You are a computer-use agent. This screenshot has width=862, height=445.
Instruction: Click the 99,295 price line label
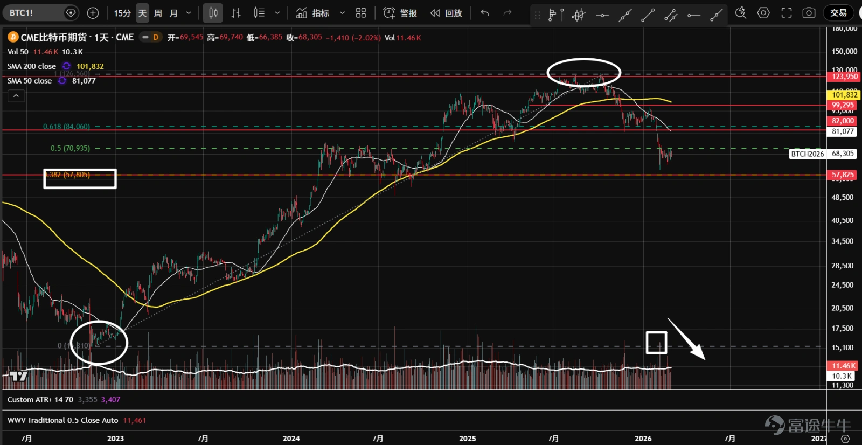tap(843, 105)
